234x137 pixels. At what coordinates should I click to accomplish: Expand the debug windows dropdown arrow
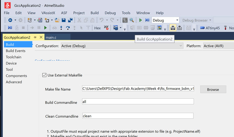(121, 28)
